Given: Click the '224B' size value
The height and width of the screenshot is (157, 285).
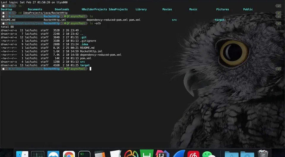Looking at the screenshot, I should click(x=56, y=34).
